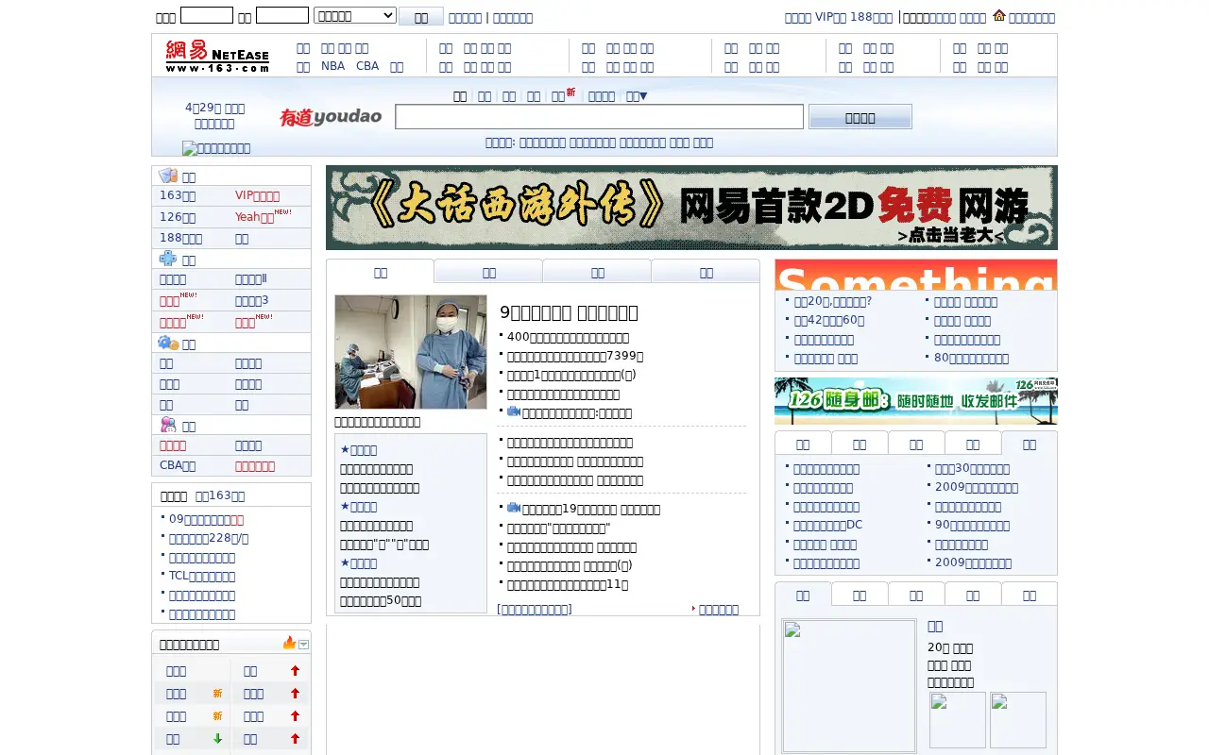Click the large broken image in the bottom-right panel
Image resolution: width=1209 pixels, height=755 pixels.
click(x=849, y=686)
